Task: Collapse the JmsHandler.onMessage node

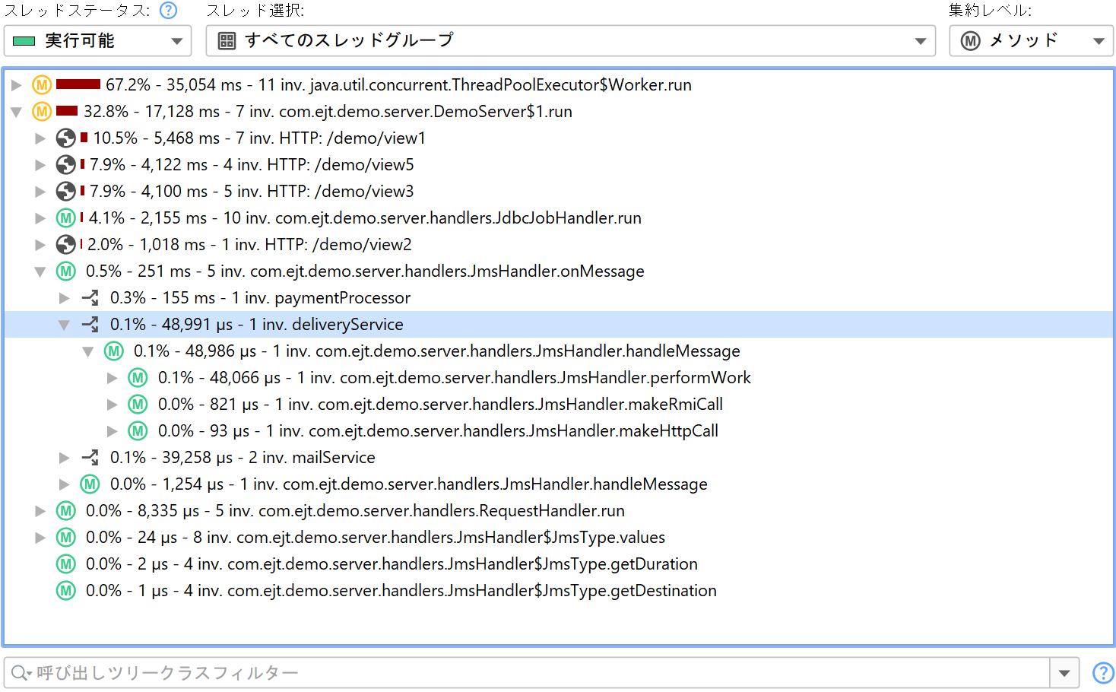Action: point(40,271)
